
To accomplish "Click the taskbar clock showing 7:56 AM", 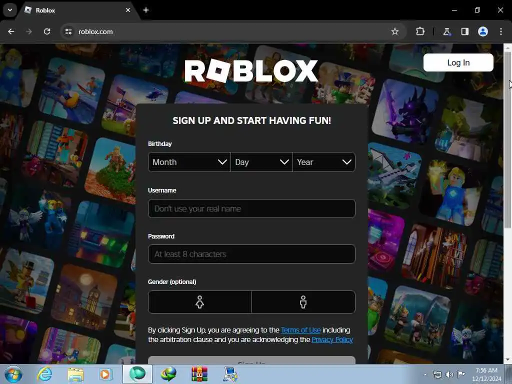I will (486, 374).
